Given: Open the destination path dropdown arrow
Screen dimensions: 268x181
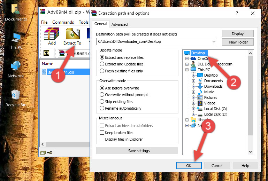Looking at the screenshot, I should pos(214,41).
